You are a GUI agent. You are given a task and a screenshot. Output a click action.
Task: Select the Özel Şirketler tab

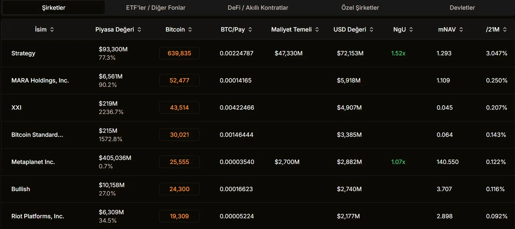(360, 8)
